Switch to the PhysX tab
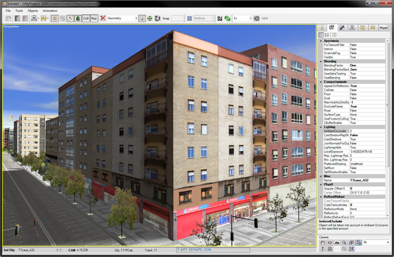The image size is (394, 257). tap(384, 28)
